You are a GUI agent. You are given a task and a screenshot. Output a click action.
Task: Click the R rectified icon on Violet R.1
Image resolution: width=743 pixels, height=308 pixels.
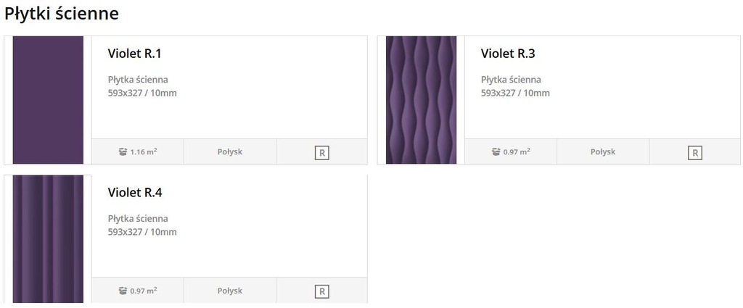(x=321, y=153)
